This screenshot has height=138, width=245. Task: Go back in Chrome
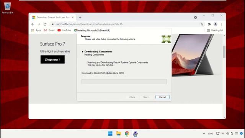33,24
